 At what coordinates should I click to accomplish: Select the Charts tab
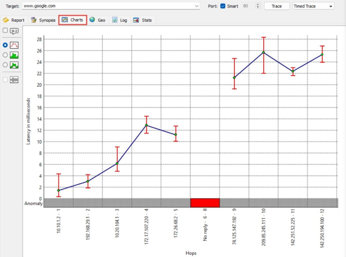(73, 20)
